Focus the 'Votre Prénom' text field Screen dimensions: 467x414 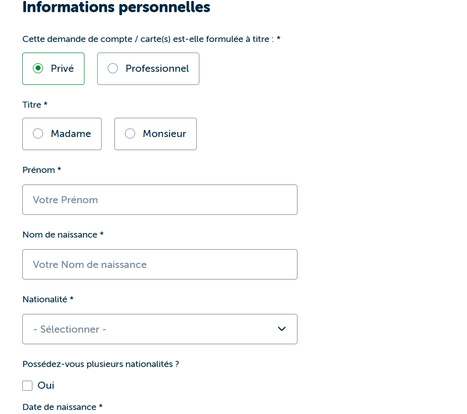(159, 200)
